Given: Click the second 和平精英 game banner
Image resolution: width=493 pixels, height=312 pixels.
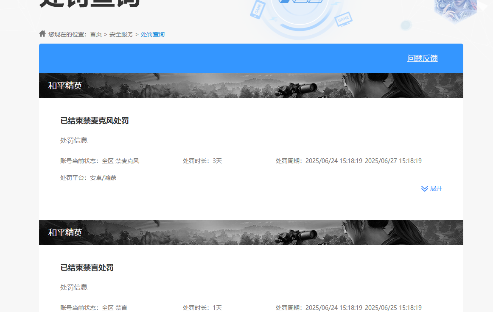Looking at the screenshot, I should pos(251,232).
